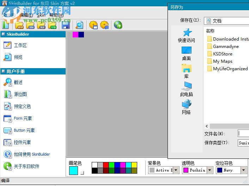Screen dimensions: 249x186
Task: Open a BMP file via toolbar folder
Action: coord(19,25)
